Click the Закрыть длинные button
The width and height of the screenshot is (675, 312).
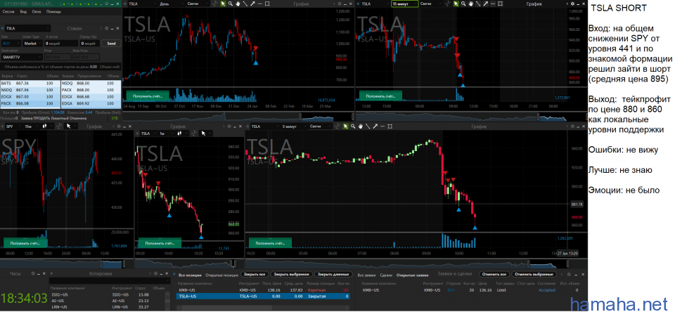click(333, 274)
